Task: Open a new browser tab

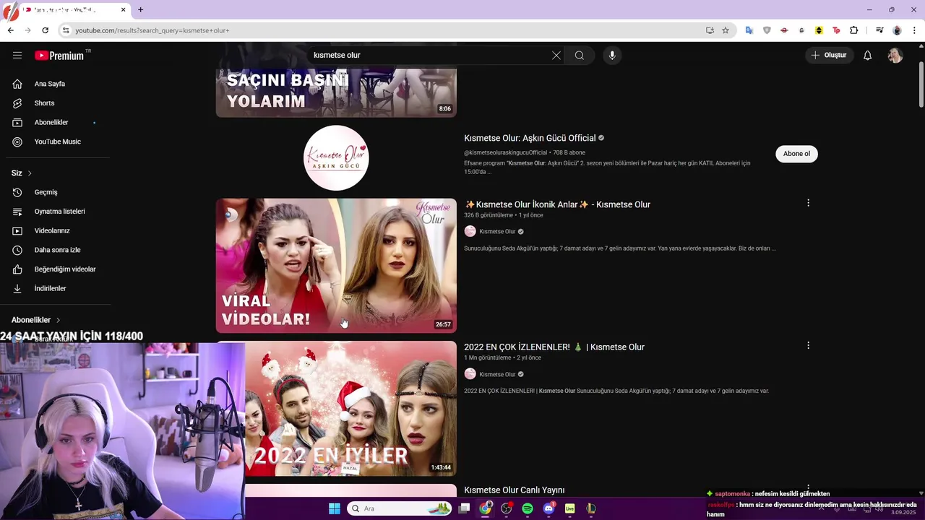Action: pos(140,10)
